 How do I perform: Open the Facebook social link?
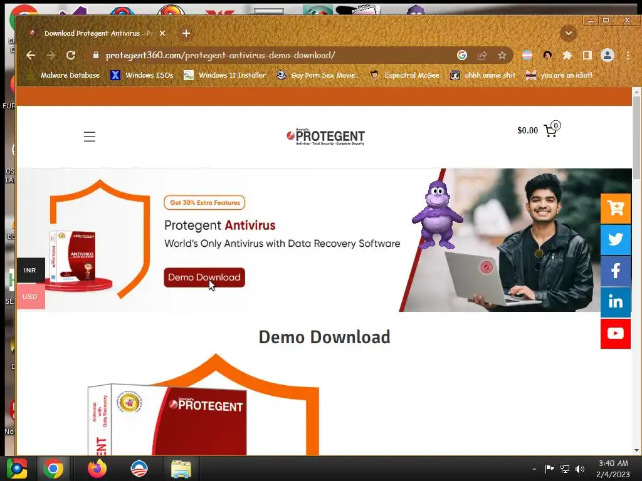pyautogui.click(x=616, y=271)
